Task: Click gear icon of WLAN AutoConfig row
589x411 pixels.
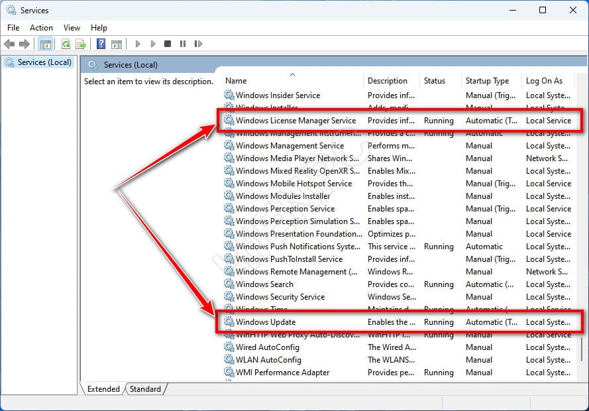Action: pyautogui.click(x=229, y=359)
